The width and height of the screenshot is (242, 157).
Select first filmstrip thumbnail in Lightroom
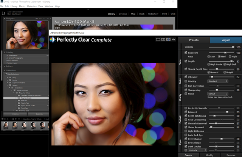(x=6, y=125)
